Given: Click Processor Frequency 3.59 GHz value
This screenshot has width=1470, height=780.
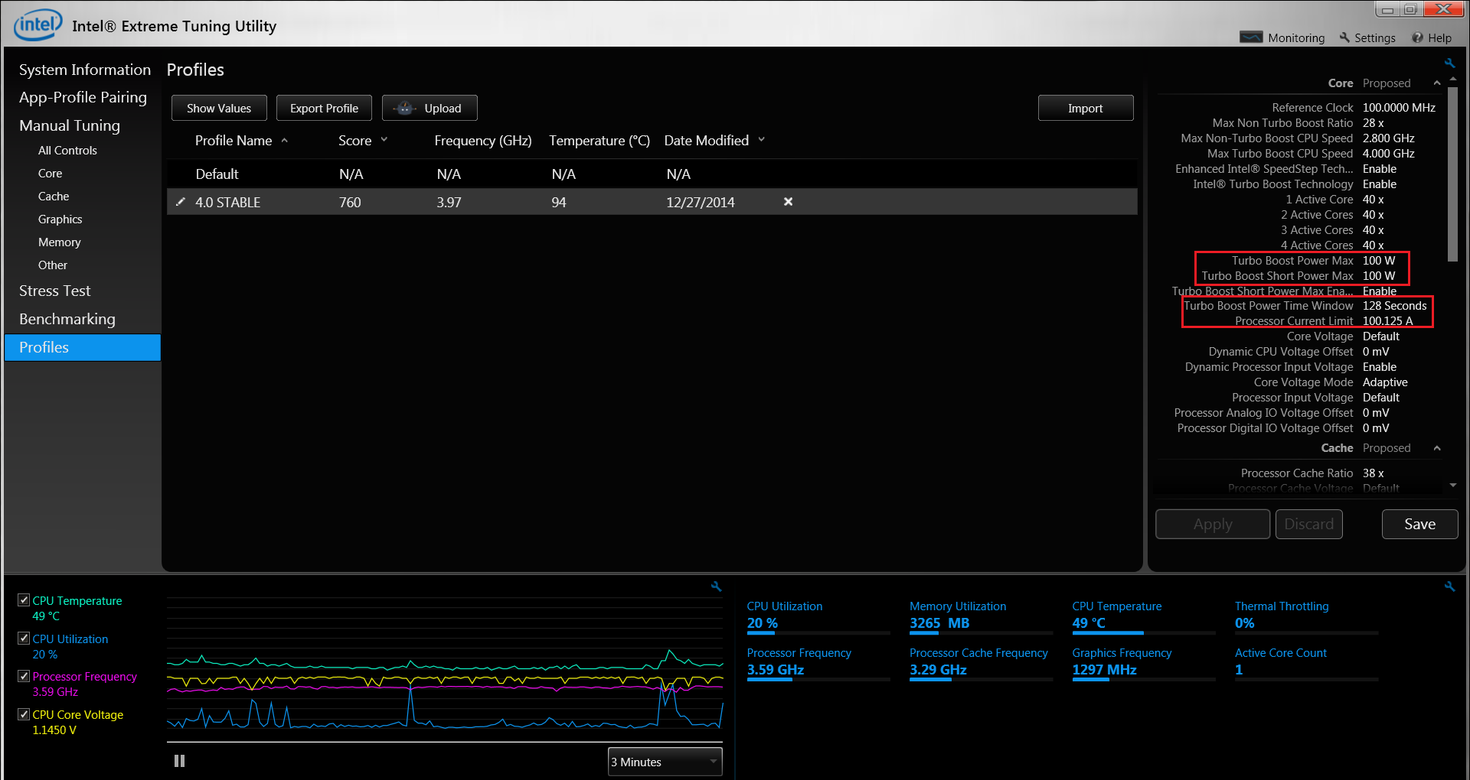Looking at the screenshot, I should tap(776, 670).
